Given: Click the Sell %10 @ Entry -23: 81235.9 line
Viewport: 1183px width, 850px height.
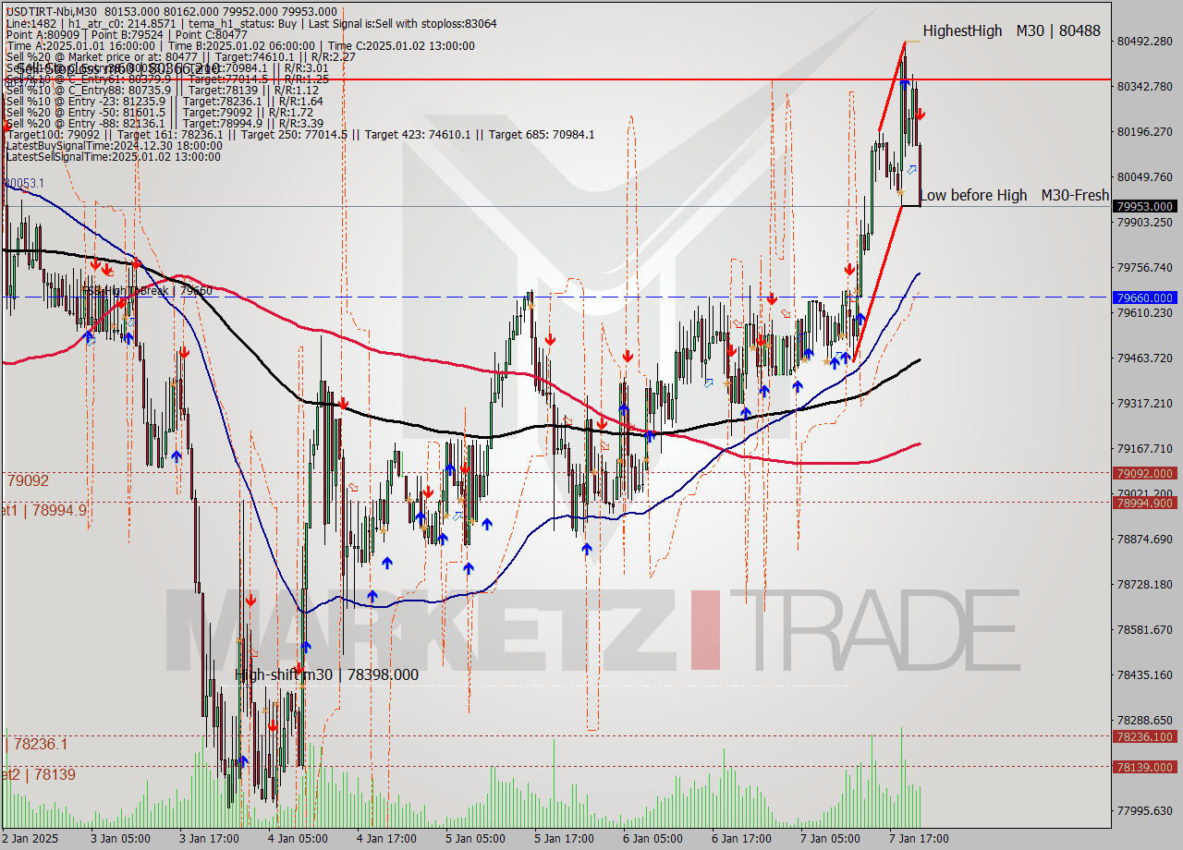Looking at the screenshot, I should click(x=165, y=101).
